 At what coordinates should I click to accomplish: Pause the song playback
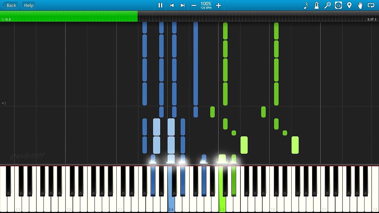(160, 5)
